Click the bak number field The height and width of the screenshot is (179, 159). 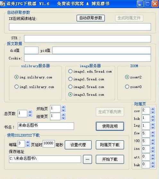click(x=146, y=165)
